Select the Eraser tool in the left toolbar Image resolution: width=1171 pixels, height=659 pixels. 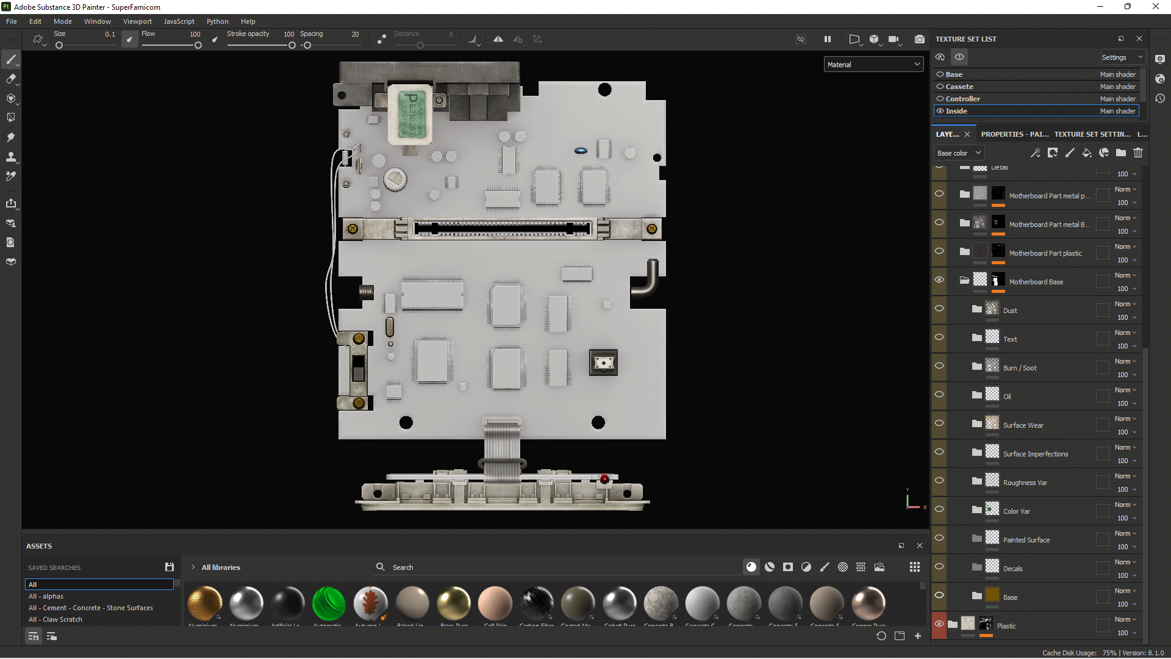[x=12, y=79]
